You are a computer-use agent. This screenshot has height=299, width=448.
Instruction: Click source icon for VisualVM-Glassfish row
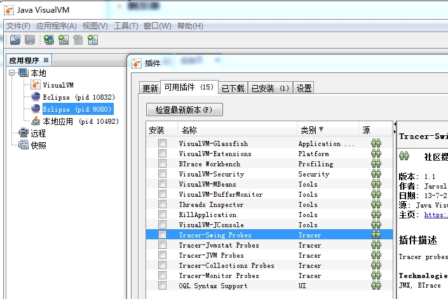tap(376, 143)
